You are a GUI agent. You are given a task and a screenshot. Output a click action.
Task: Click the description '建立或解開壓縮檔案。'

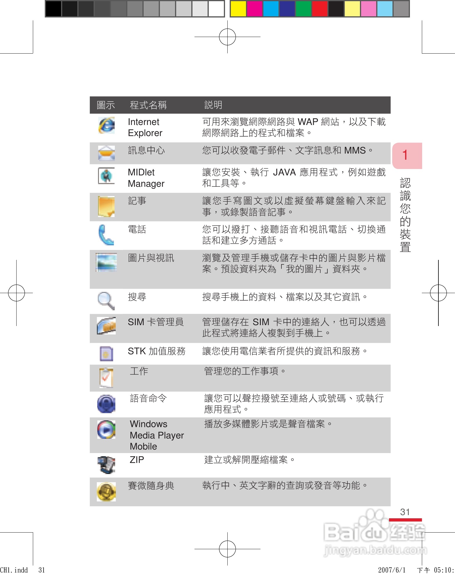click(x=250, y=460)
